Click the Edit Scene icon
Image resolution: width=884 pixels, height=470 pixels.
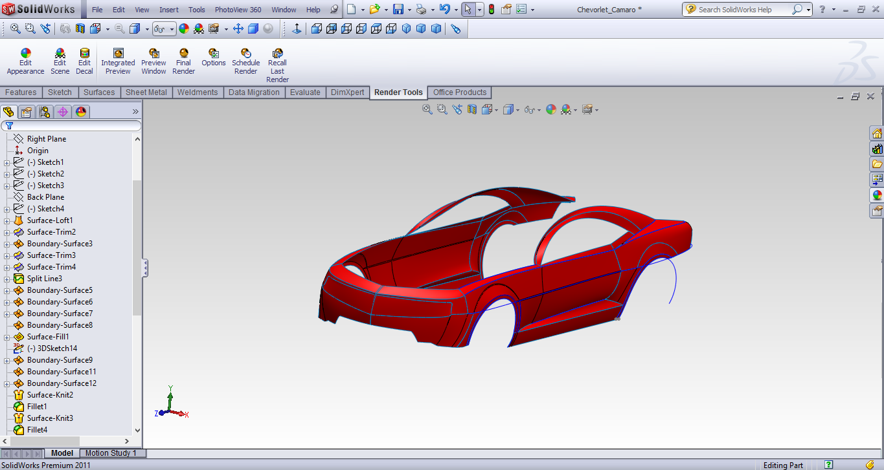[x=60, y=62]
